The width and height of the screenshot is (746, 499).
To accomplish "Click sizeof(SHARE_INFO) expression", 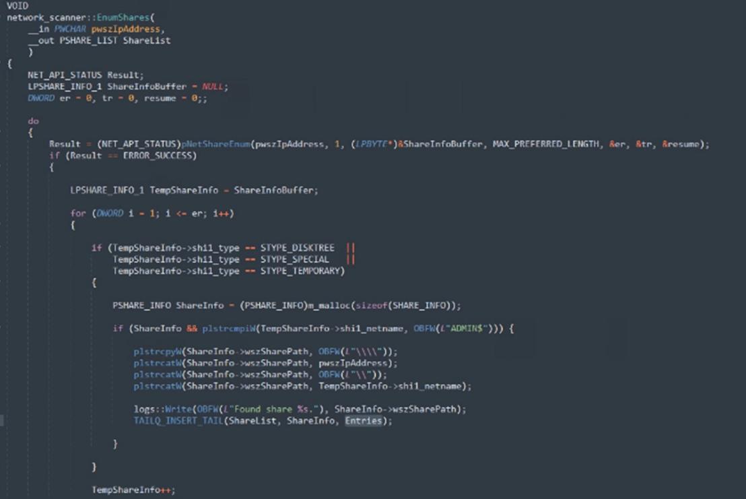I will tap(403, 306).
